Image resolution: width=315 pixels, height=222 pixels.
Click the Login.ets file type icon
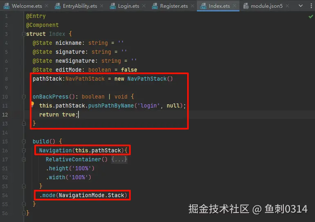(113, 6)
